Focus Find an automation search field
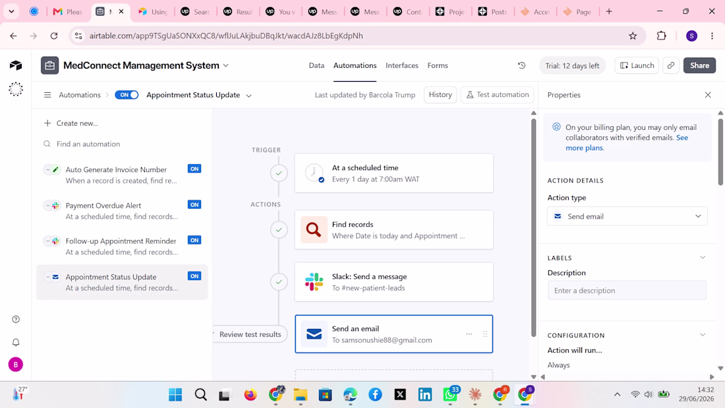 click(x=123, y=144)
